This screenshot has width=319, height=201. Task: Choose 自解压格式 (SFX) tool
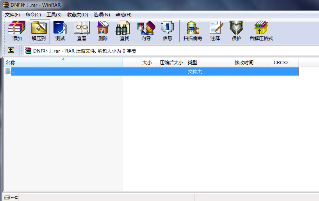pyautogui.click(x=261, y=31)
